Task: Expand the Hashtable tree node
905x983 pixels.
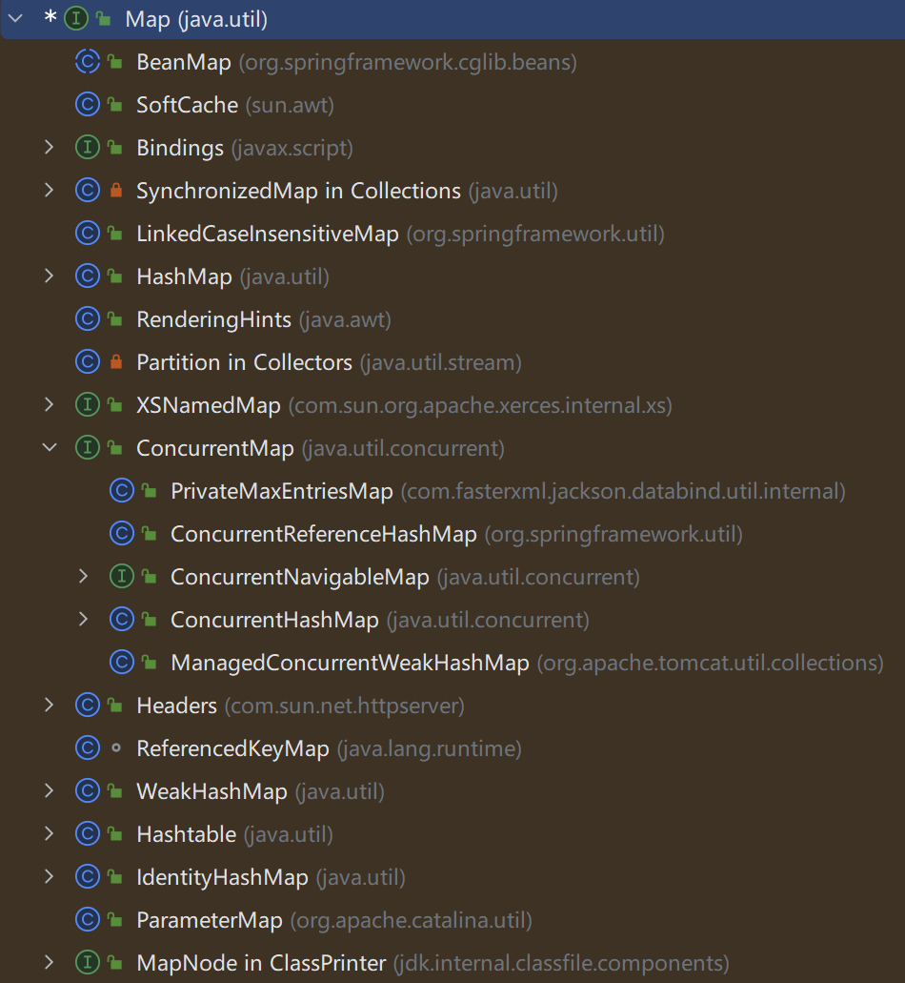Action: pyautogui.click(x=50, y=833)
